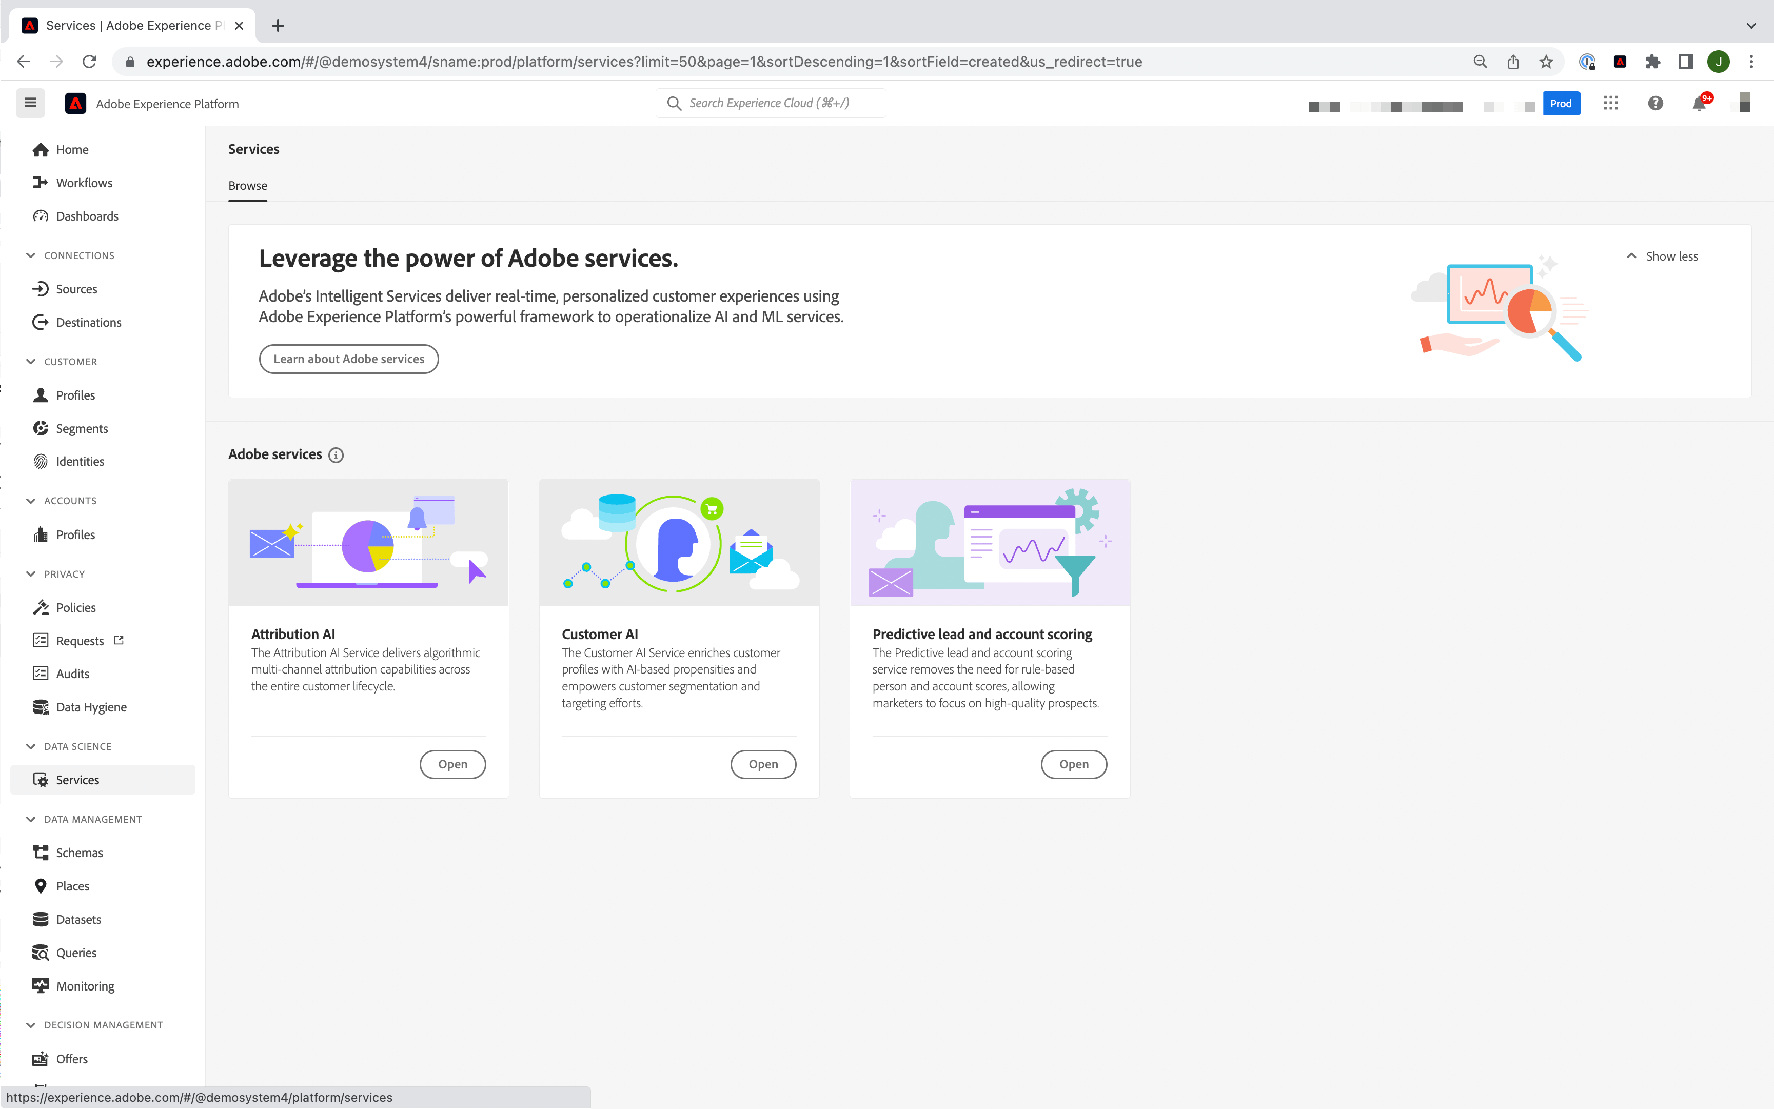The height and width of the screenshot is (1109, 1774).
Task: Click the Open button for Attribution AI
Action: click(452, 763)
